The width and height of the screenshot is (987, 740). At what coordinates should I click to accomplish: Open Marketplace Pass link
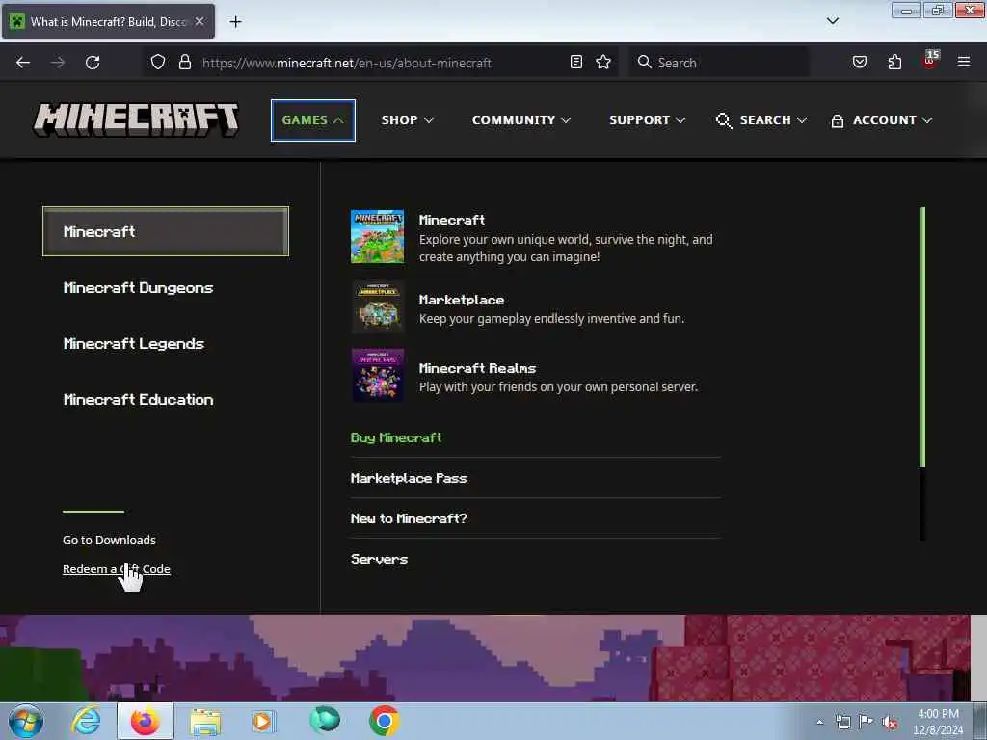pos(409,478)
